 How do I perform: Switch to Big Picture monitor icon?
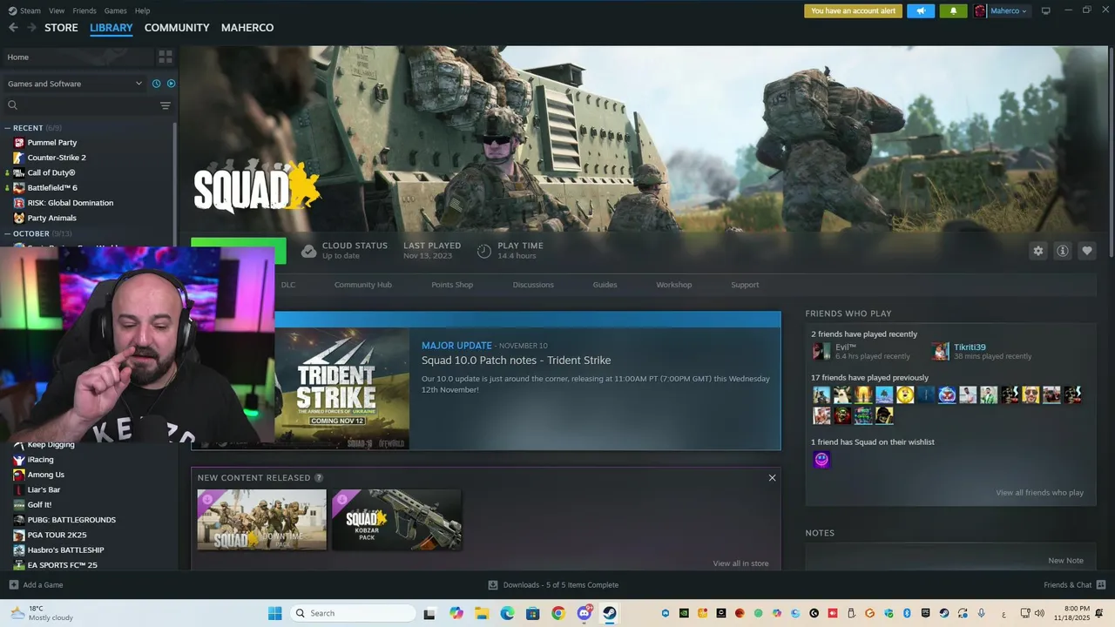pos(1046,11)
